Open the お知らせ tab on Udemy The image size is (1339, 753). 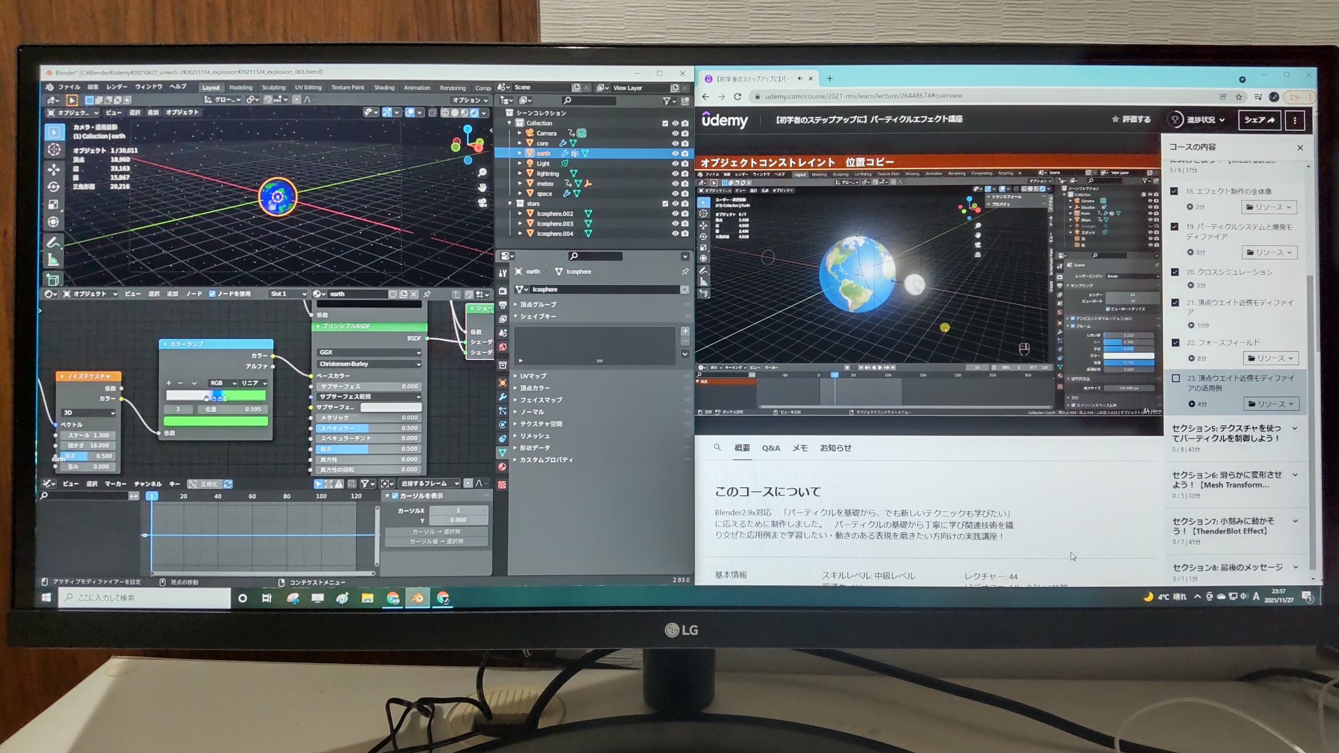click(835, 448)
